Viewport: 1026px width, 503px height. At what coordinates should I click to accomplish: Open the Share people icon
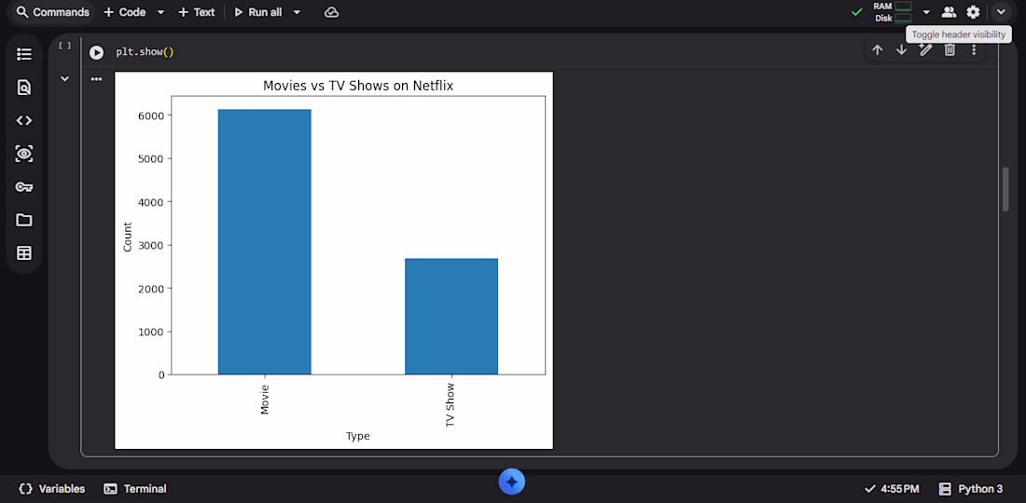(x=949, y=12)
